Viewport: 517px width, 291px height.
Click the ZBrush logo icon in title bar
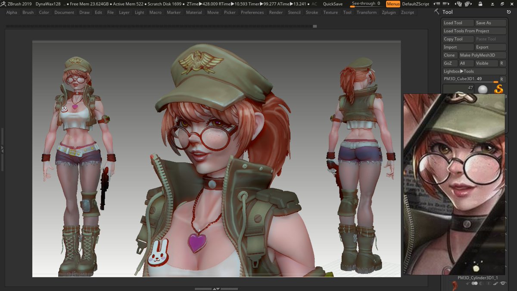3,4
